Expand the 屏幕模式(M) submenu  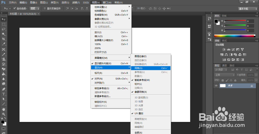tap(111, 58)
